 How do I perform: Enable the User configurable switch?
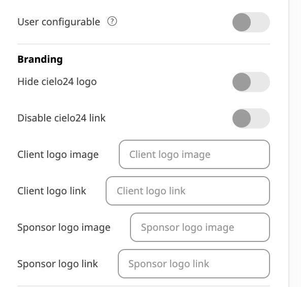251,22
